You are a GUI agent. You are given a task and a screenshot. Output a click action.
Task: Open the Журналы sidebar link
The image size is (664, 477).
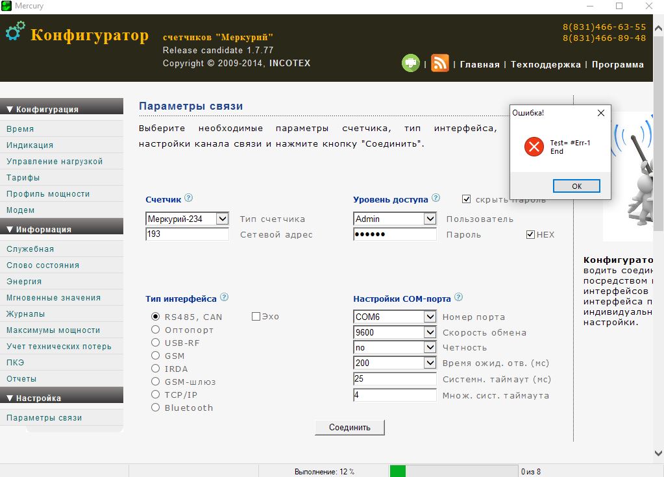(62, 313)
